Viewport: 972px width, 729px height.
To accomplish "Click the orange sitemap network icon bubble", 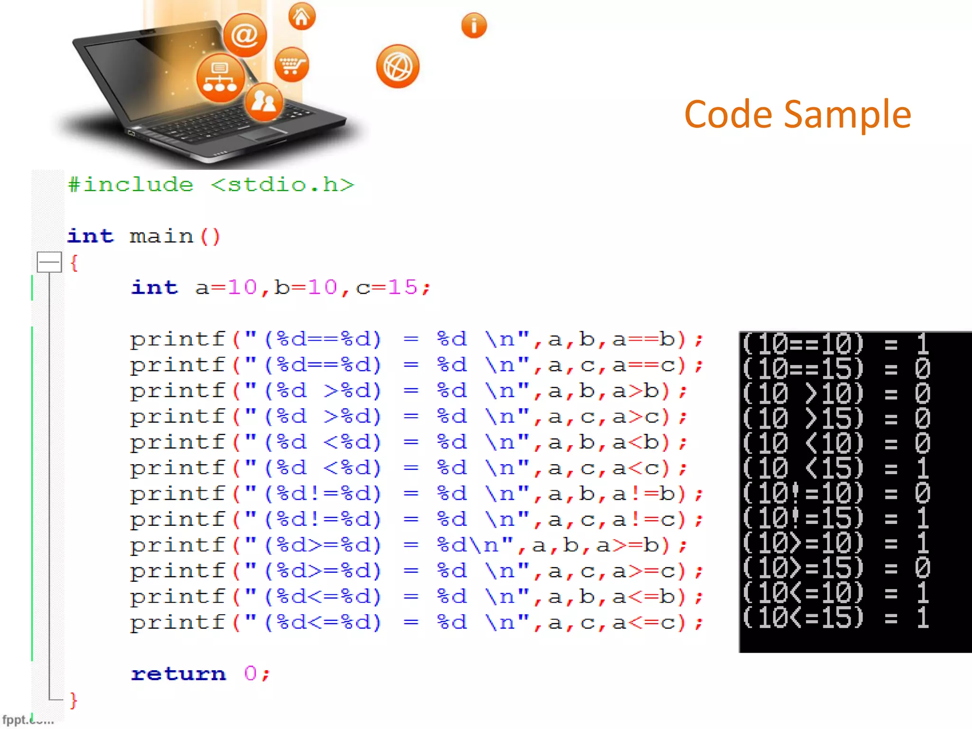I will (x=220, y=78).
